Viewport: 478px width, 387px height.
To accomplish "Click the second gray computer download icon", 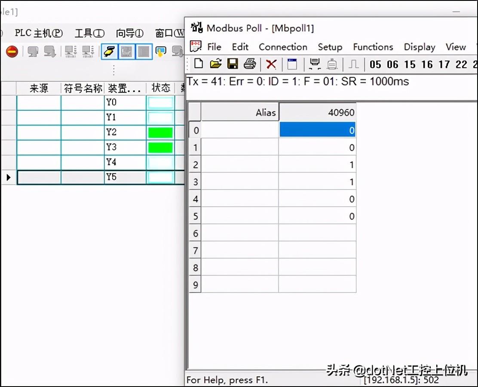I will click(x=50, y=51).
